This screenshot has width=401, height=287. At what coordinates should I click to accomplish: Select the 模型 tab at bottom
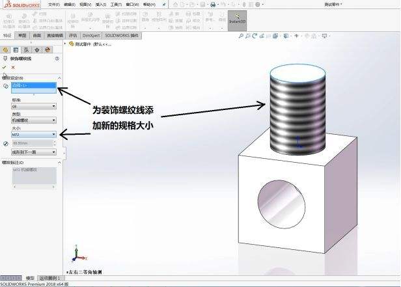[30, 278]
